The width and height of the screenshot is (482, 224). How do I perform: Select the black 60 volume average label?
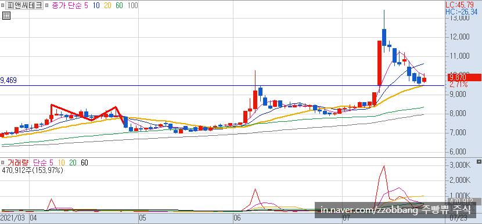point(84,162)
